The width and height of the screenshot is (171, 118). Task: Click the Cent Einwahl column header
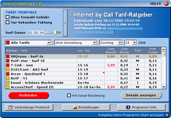pyautogui.click(x=111, y=51)
